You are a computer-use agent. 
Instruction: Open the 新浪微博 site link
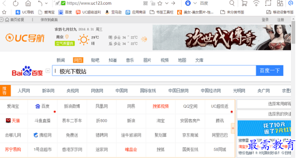coord(72,106)
